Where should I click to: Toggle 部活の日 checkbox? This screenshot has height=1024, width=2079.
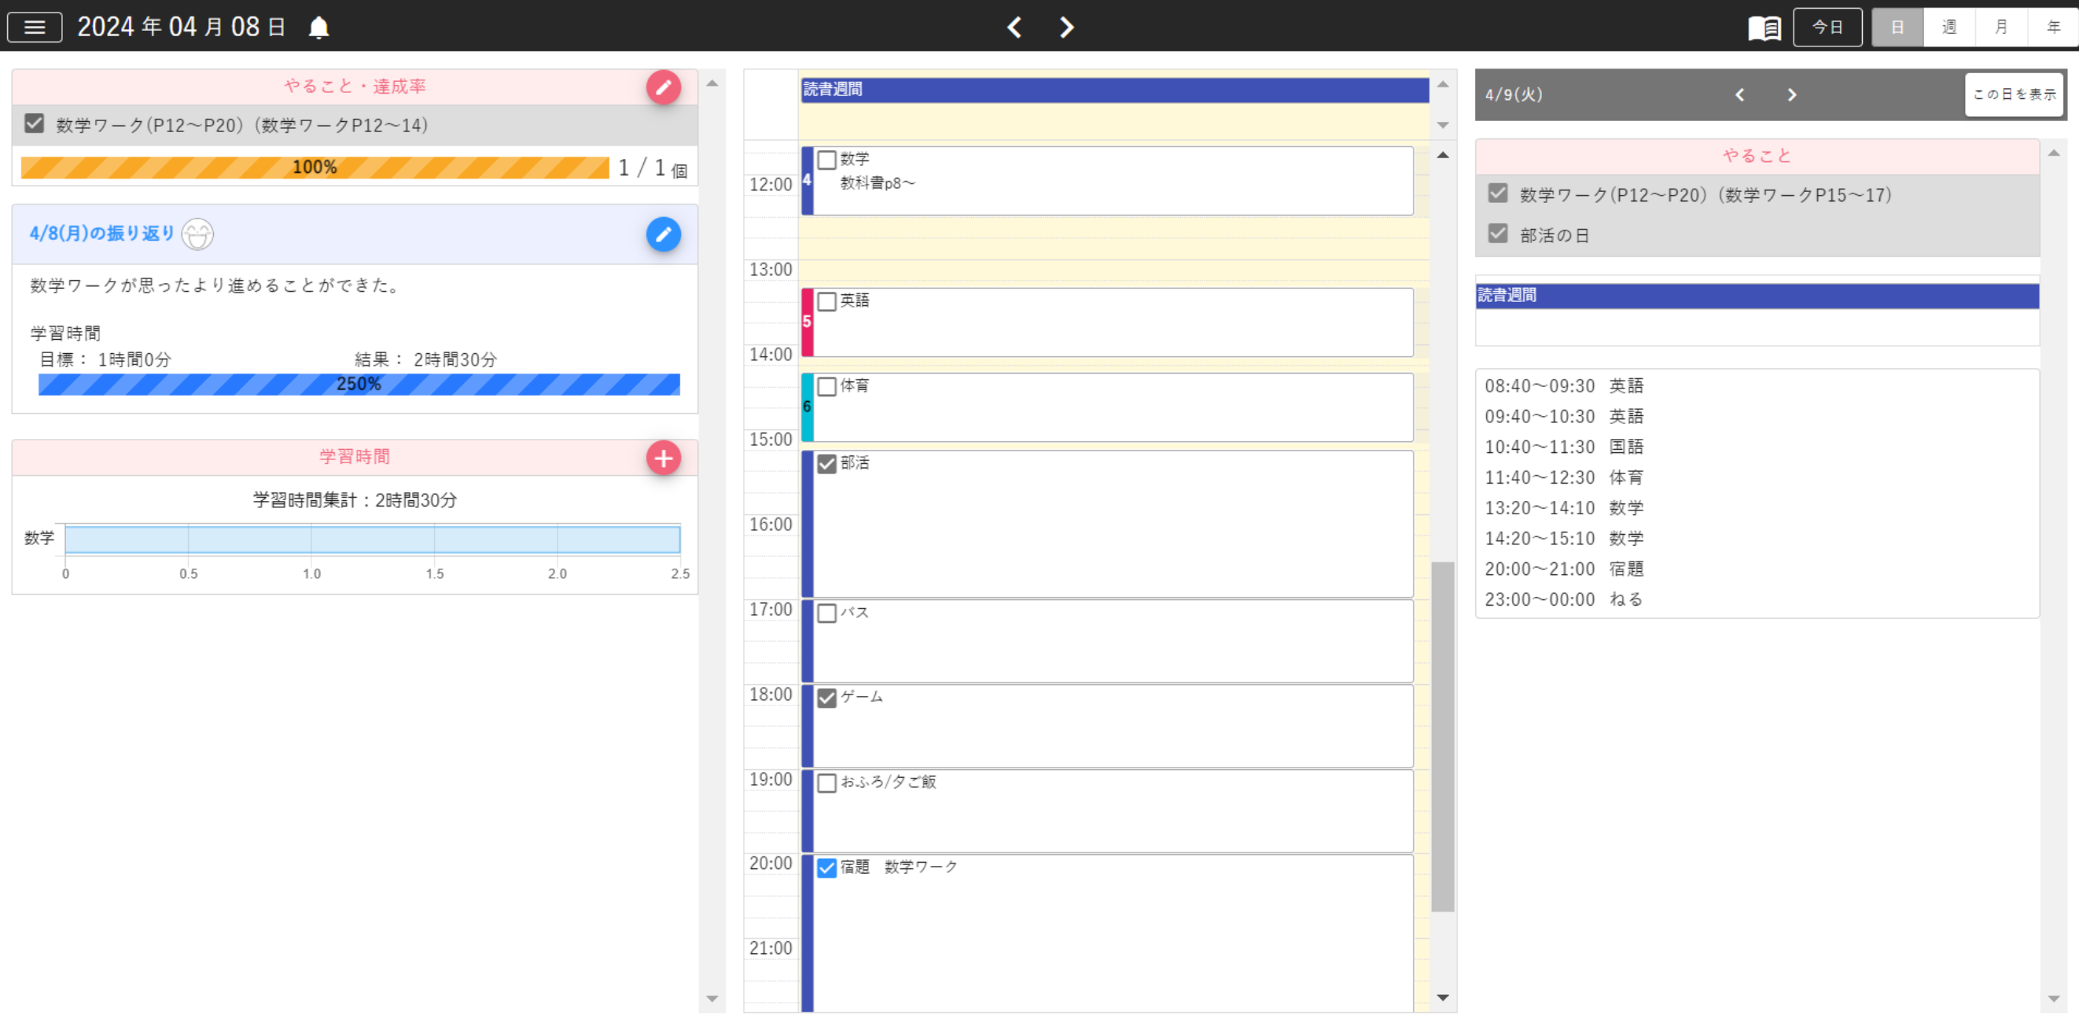coord(1498,234)
